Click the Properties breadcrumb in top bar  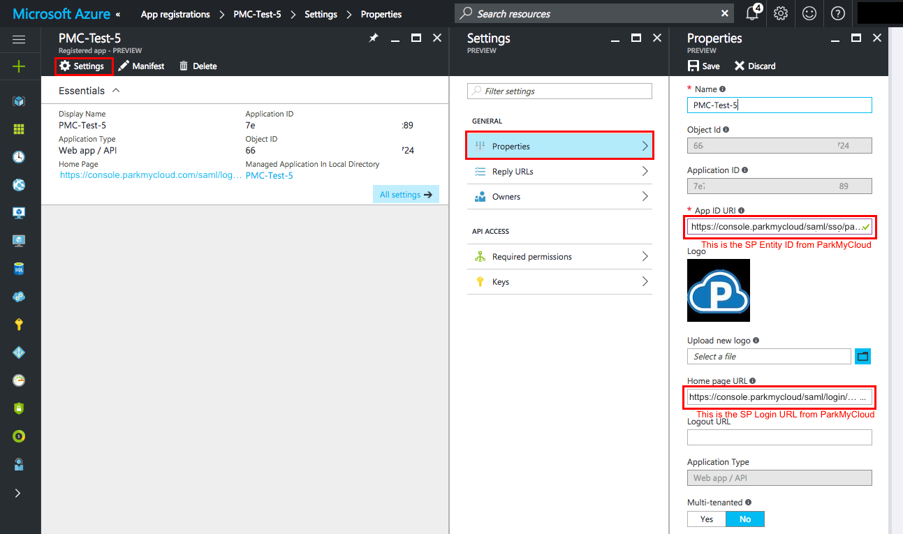point(381,14)
